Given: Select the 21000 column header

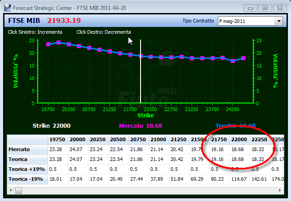Looking at the screenshot, I should [159, 139].
